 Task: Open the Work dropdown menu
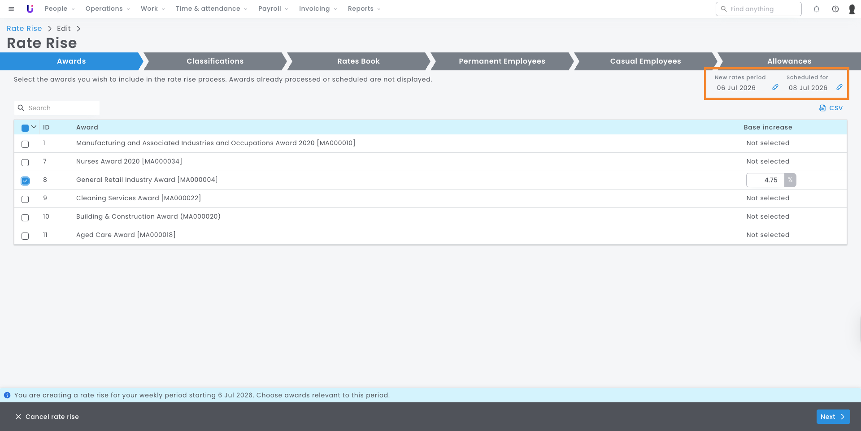coord(153,9)
